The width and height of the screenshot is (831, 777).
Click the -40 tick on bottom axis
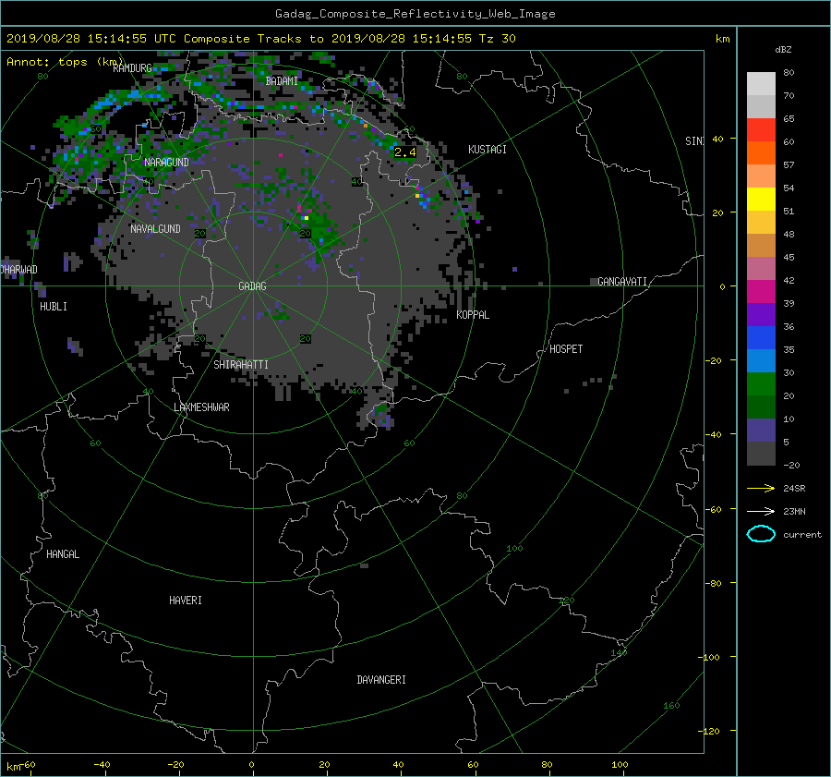102,765
